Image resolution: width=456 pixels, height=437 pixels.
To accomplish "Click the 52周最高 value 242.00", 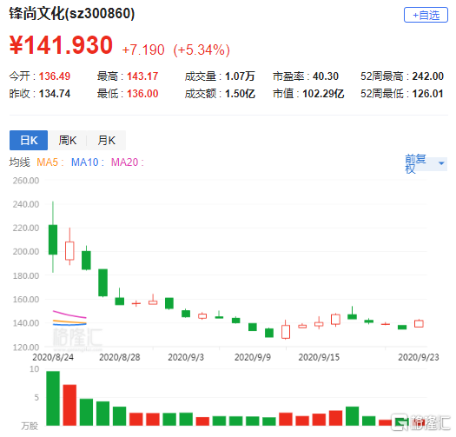I will tap(428, 76).
